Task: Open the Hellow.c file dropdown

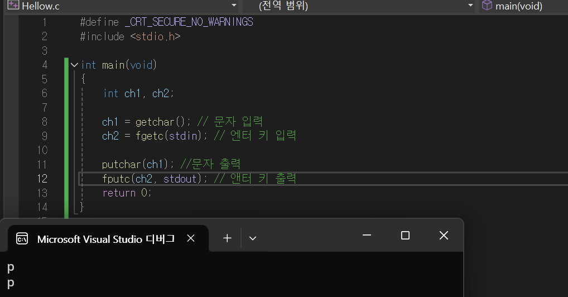Action: click(234, 6)
